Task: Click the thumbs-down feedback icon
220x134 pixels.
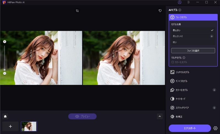Action: pyautogui.click(x=160, y=11)
